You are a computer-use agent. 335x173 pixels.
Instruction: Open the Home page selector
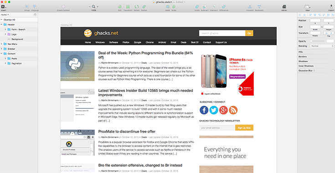[5, 15]
